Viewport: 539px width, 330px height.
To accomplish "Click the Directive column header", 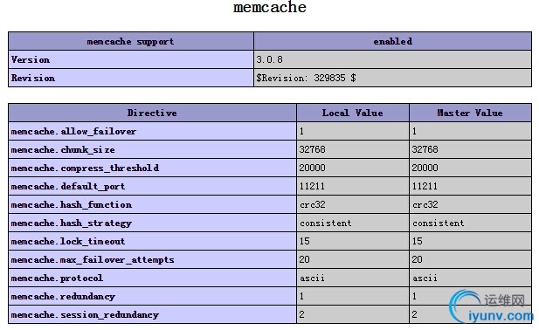I will pos(152,113).
